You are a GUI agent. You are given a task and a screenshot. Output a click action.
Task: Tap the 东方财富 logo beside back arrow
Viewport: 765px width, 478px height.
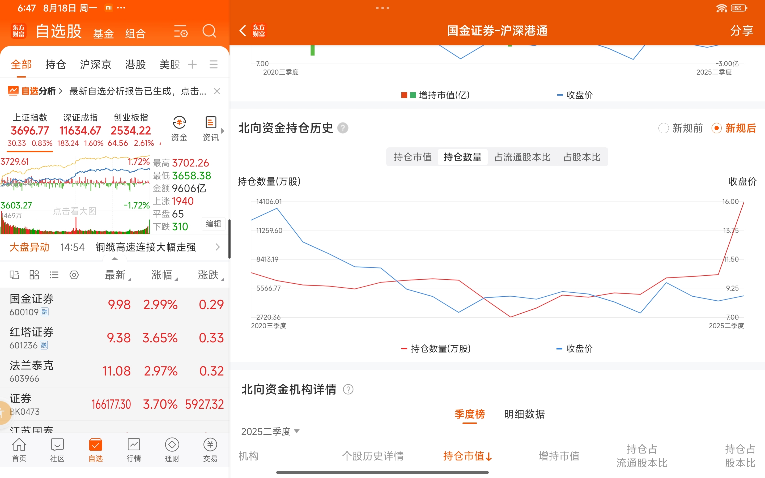[x=259, y=31]
